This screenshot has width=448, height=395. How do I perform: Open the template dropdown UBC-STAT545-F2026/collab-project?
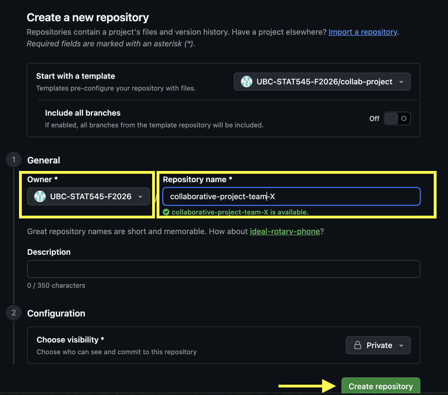click(322, 82)
